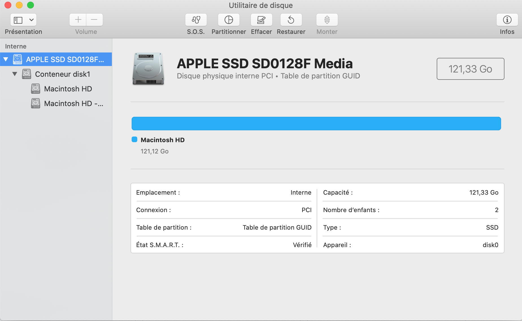Collapse the Conteneur disk1 disclosure triangle
The image size is (522, 321).
(x=15, y=74)
